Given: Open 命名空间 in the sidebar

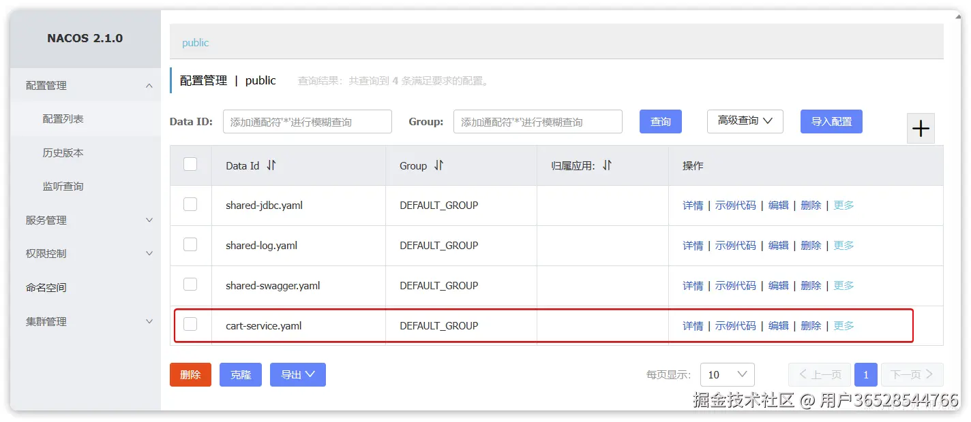Looking at the screenshot, I should 46,288.
